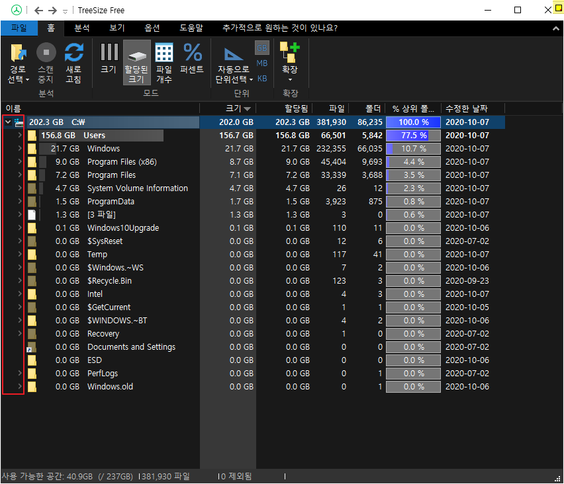Click the 10.7 % bar for Windows
The image size is (564, 484).
tap(413, 149)
